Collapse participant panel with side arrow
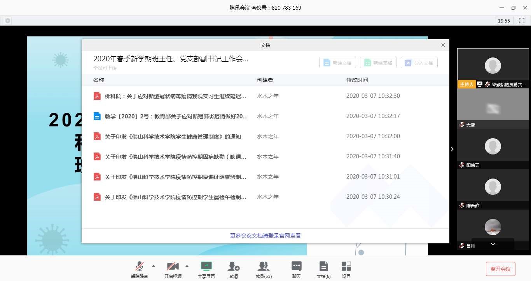Viewport: 531px width, 281px height. click(x=452, y=149)
